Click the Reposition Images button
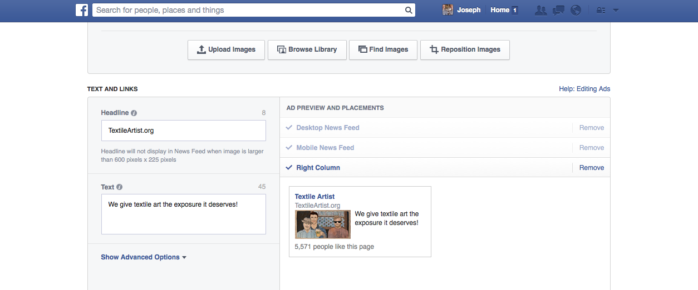The width and height of the screenshot is (698, 290). (x=465, y=49)
